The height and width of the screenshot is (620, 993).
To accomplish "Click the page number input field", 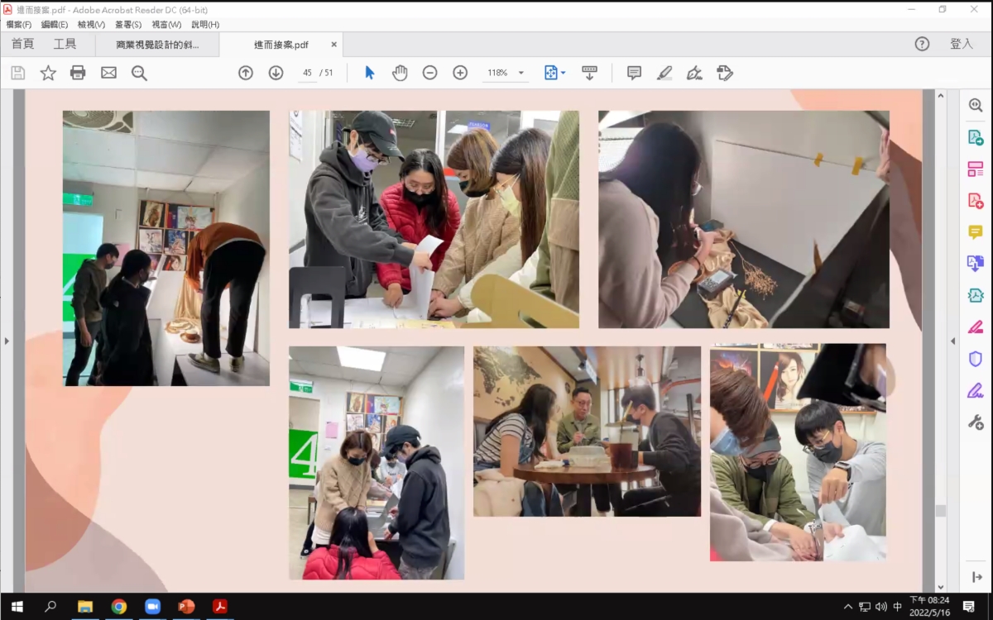I will (x=307, y=73).
